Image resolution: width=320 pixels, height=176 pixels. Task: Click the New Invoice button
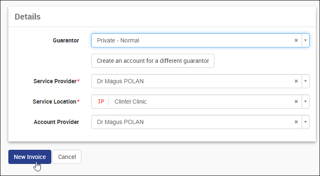30,157
